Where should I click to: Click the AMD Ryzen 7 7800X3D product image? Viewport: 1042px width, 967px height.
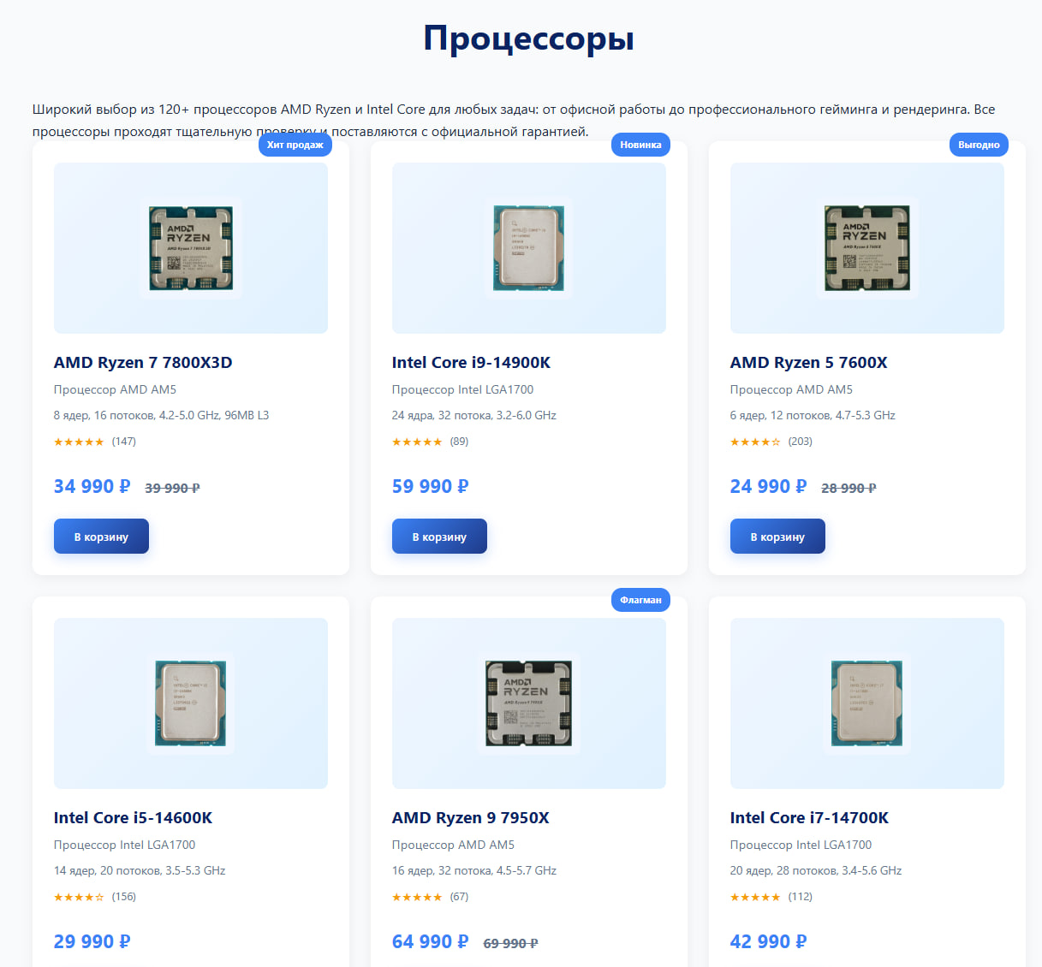[190, 248]
